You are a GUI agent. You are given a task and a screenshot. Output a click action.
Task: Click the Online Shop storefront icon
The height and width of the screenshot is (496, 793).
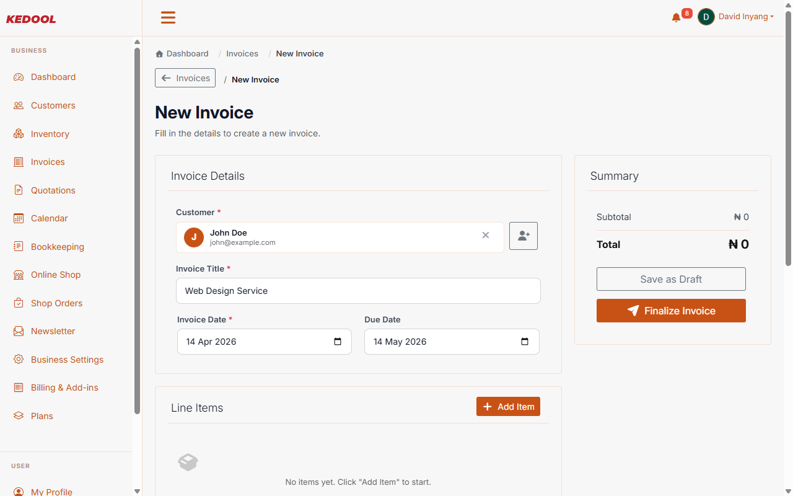(x=19, y=275)
